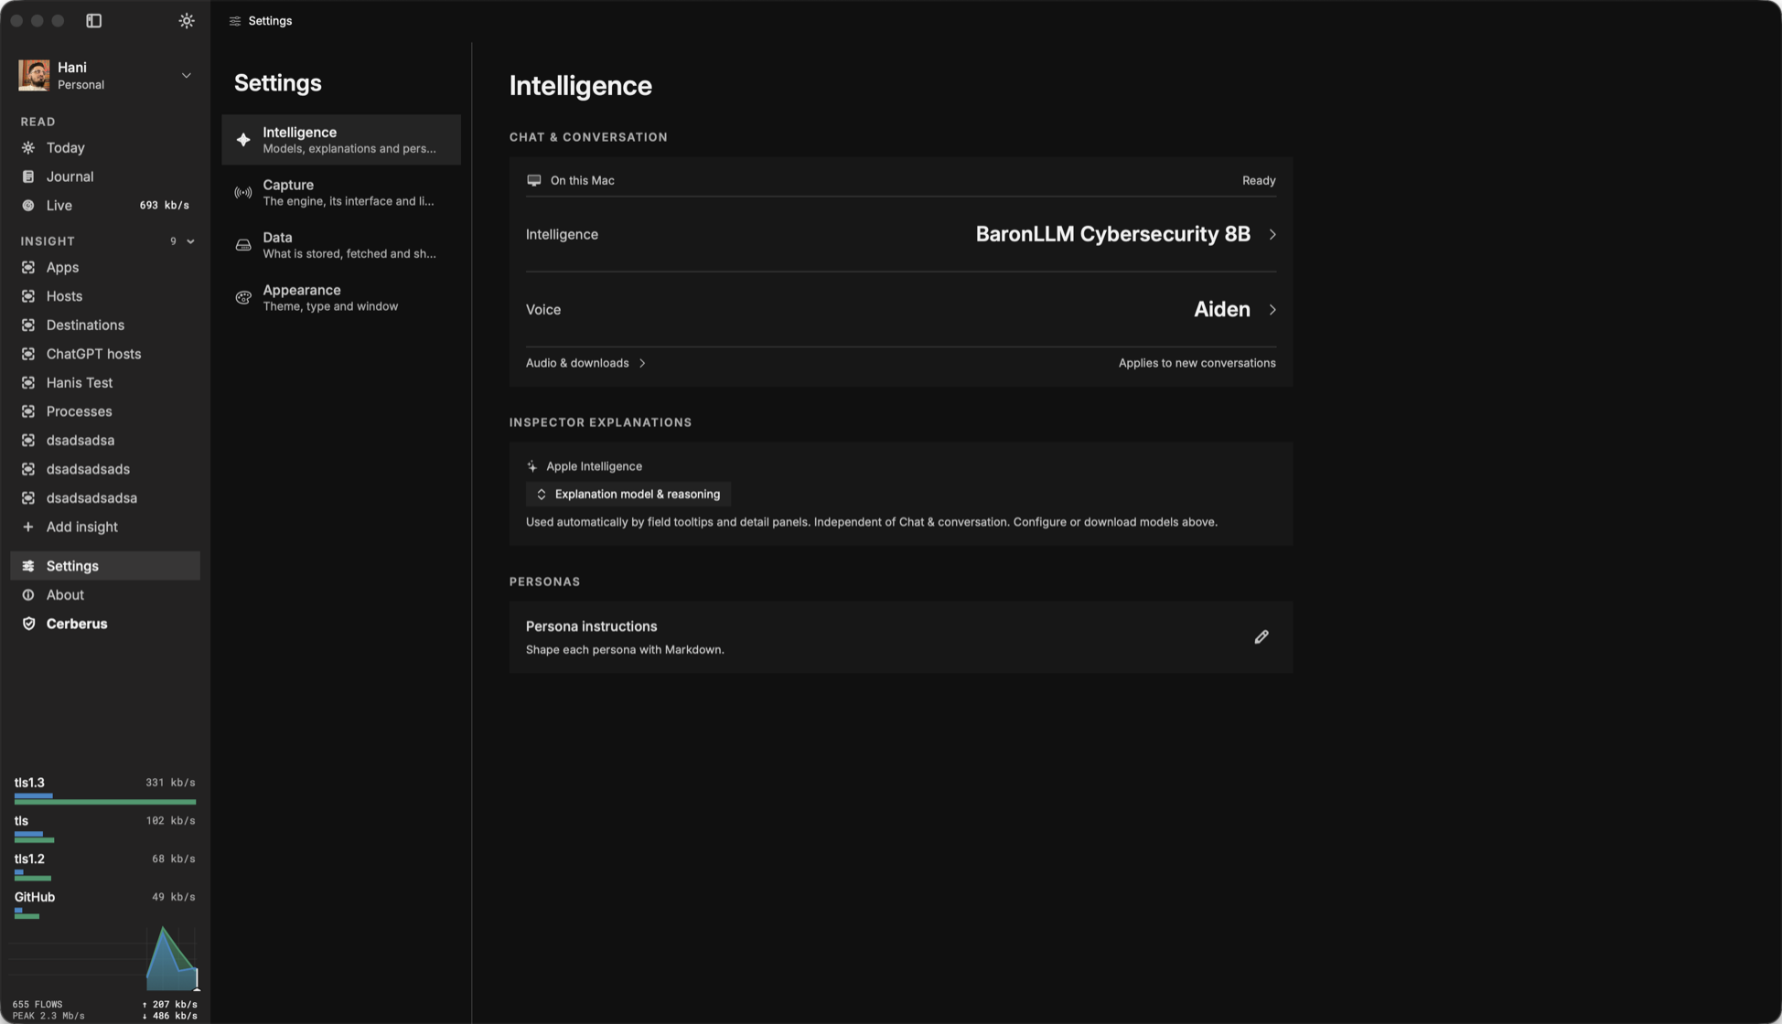Open the Live view
Viewport: 1782px width, 1024px height.
[x=105, y=206]
